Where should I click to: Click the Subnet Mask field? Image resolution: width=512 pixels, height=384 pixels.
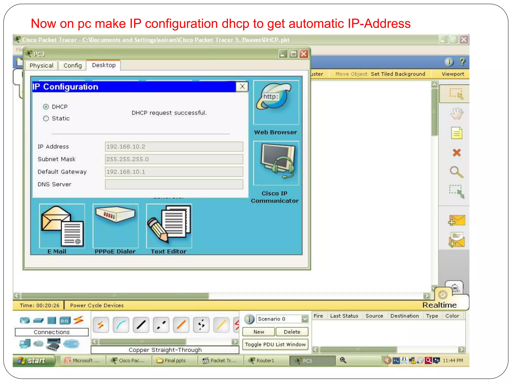click(x=174, y=159)
